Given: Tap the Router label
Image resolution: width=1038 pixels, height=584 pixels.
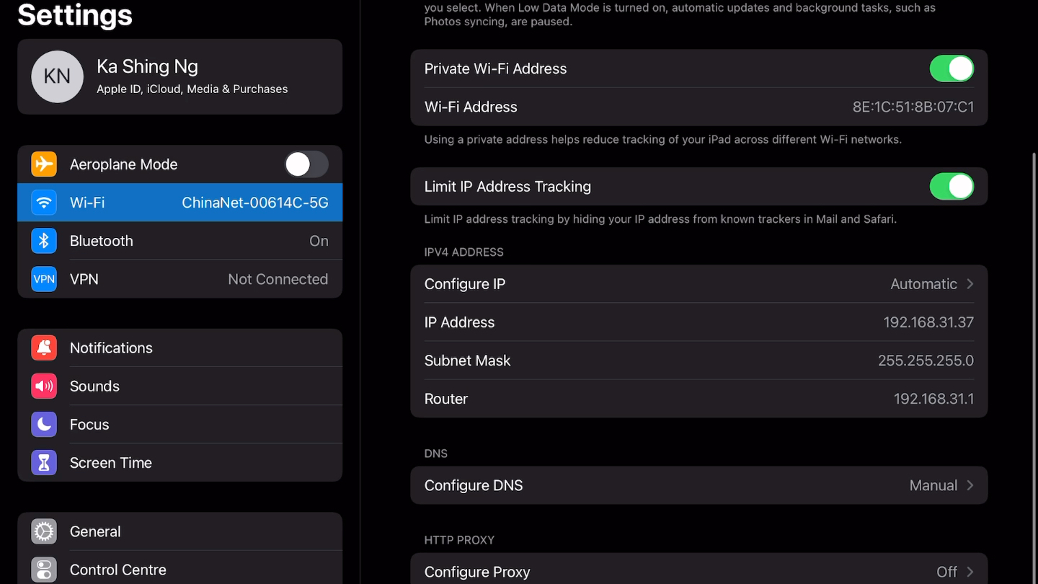Looking at the screenshot, I should click(446, 399).
